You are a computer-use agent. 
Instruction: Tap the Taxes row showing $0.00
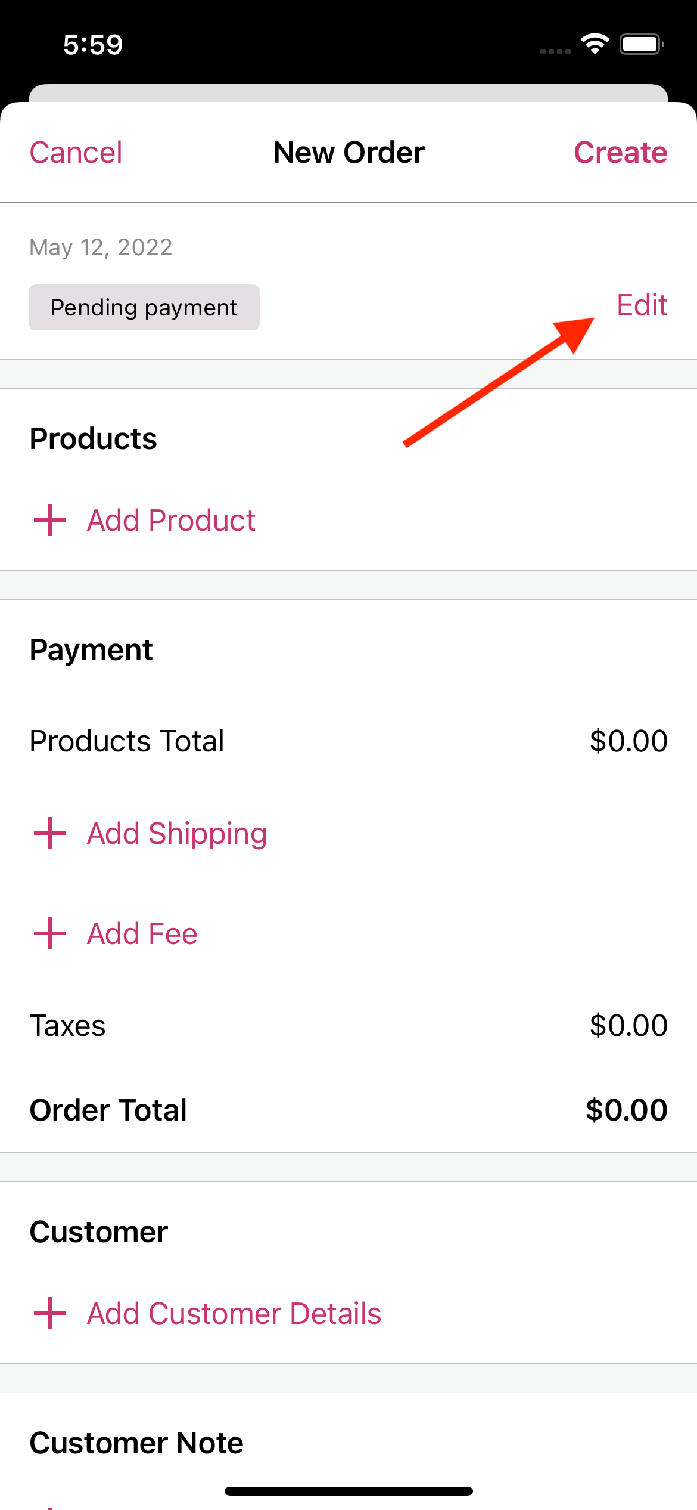(348, 1025)
